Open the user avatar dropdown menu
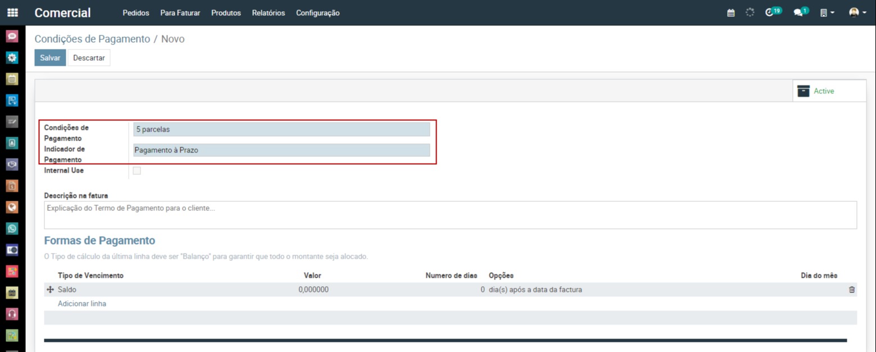The width and height of the screenshot is (876, 352). [x=857, y=12]
